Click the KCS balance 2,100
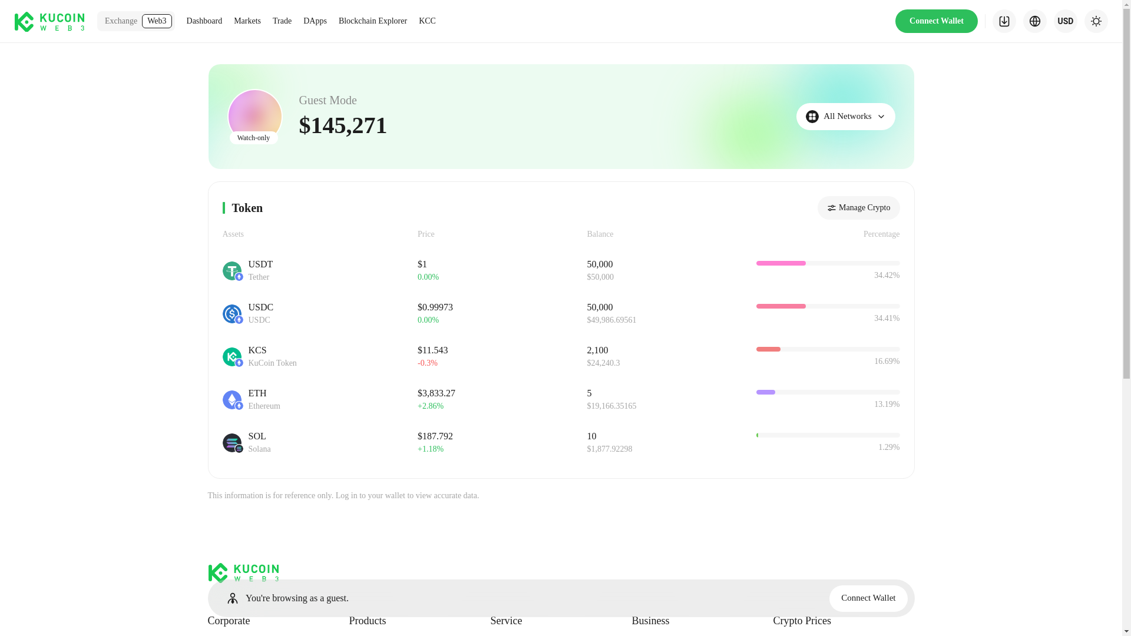The width and height of the screenshot is (1131, 636). [597, 350]
